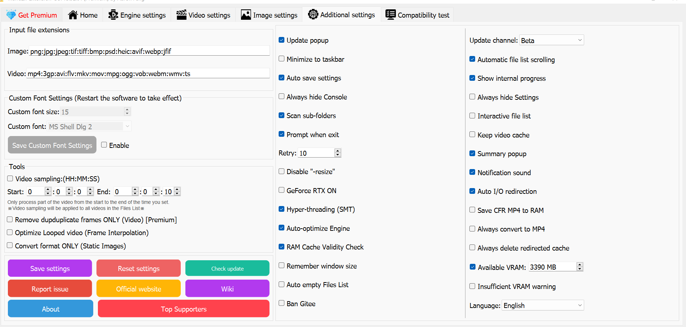Click the Check update button
Image resolution: width=686 pixels, height=327 pixels.
point(227,268)
